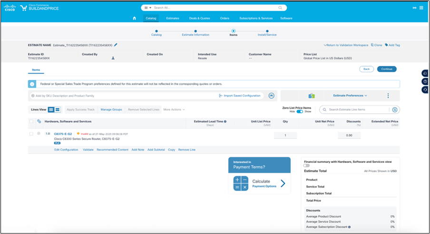The image size is (430, 234).
Task: Click Recommended Content link
Action: tap(112, 150)
